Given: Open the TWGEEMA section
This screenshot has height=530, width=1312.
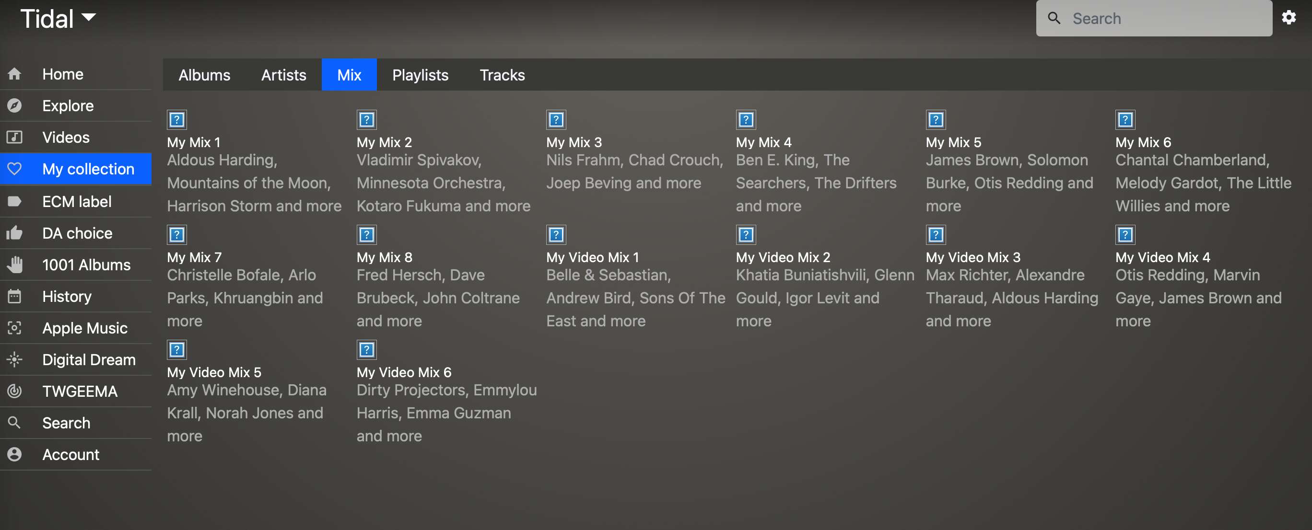Looking at the screenshot, I should pos(76,391).
